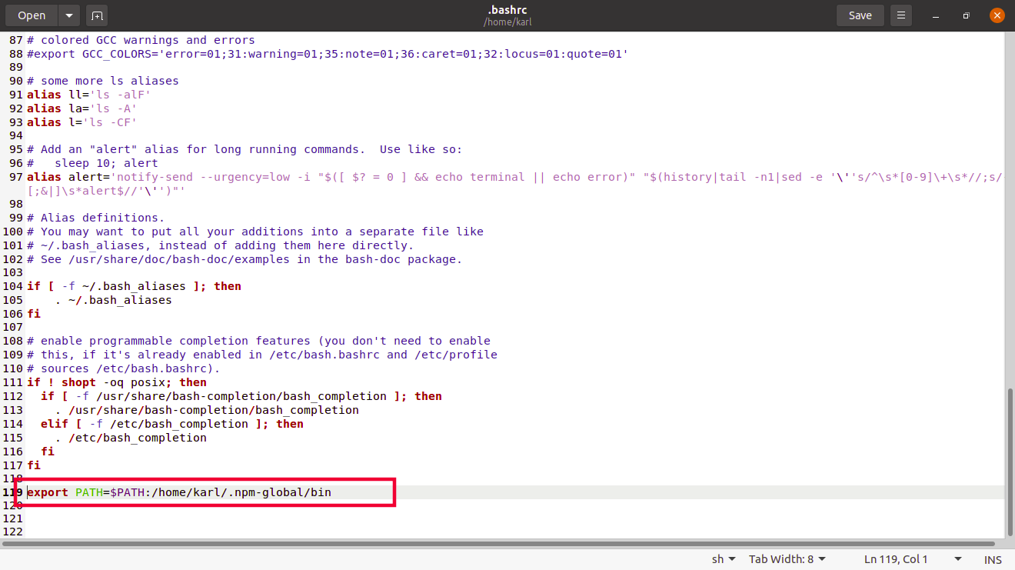Click the vertical scrollbar thumb
1015x570 pixels.
tap(1010, 462)
